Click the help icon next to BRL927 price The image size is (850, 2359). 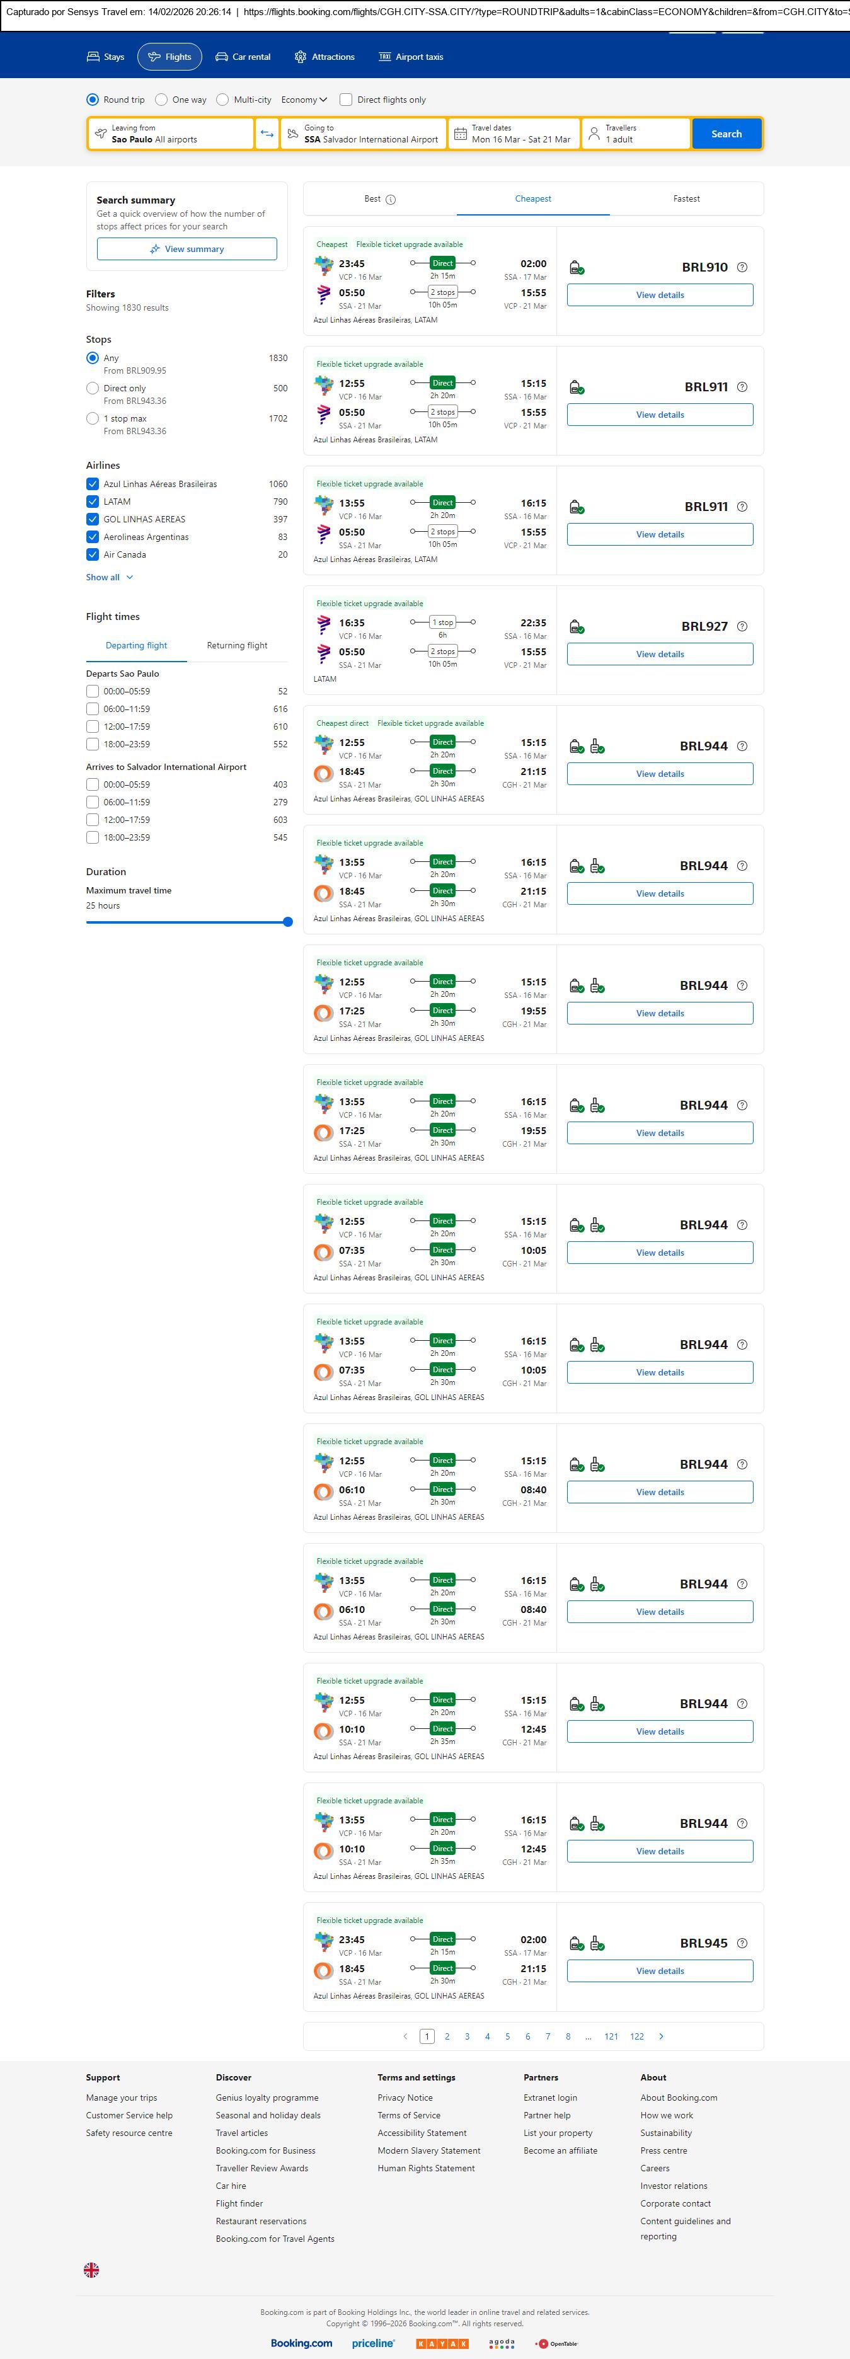coord(742,626)
